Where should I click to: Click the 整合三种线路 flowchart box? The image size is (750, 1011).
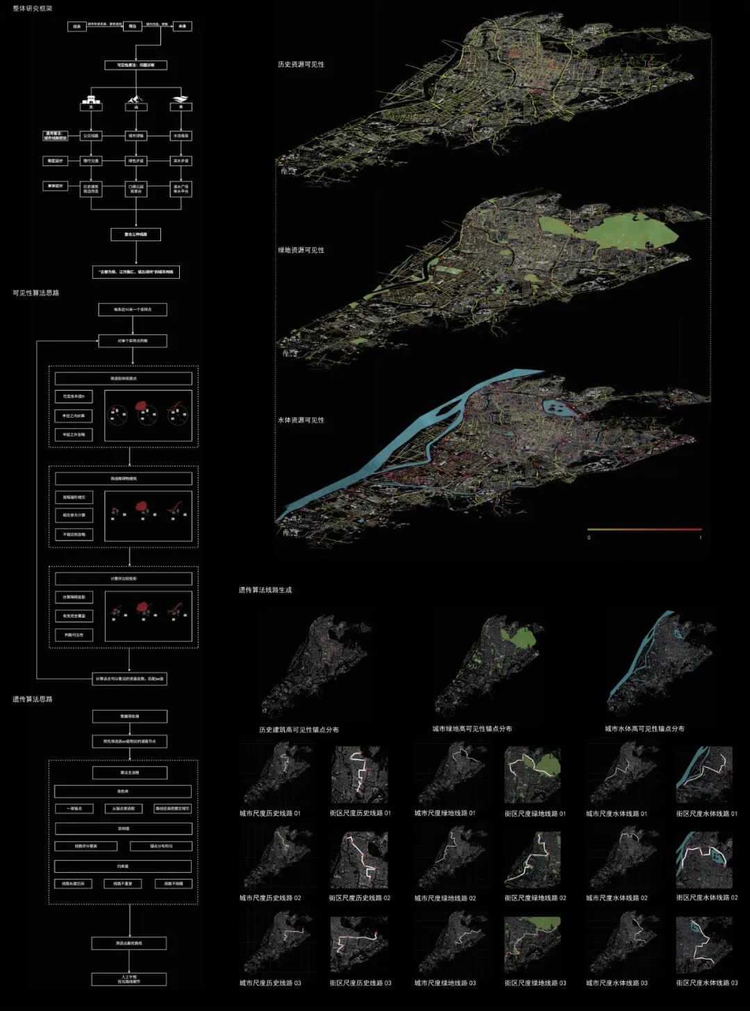coord(136,235)
